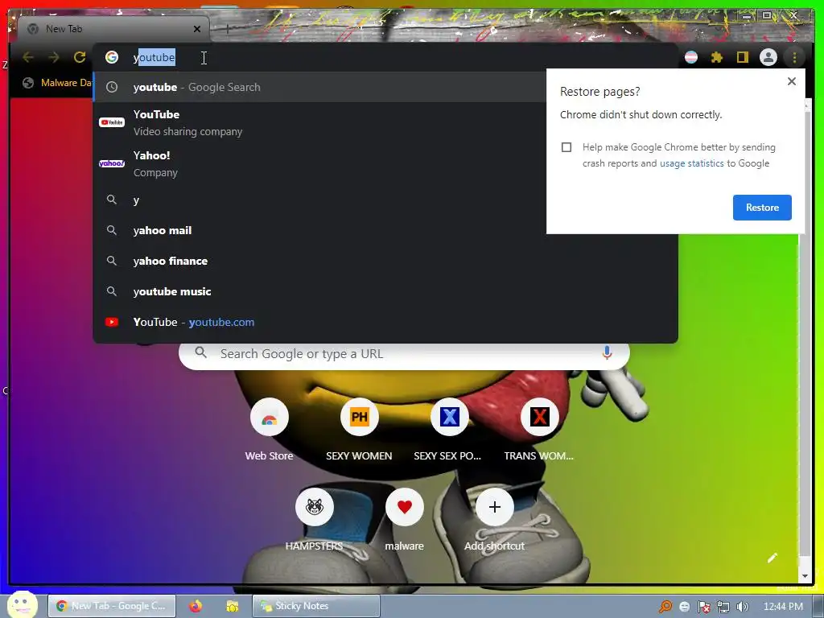Image resolution: width=824 pixels, height=618 pixels.
Task: Click the network tray icon
Action: 723,607
